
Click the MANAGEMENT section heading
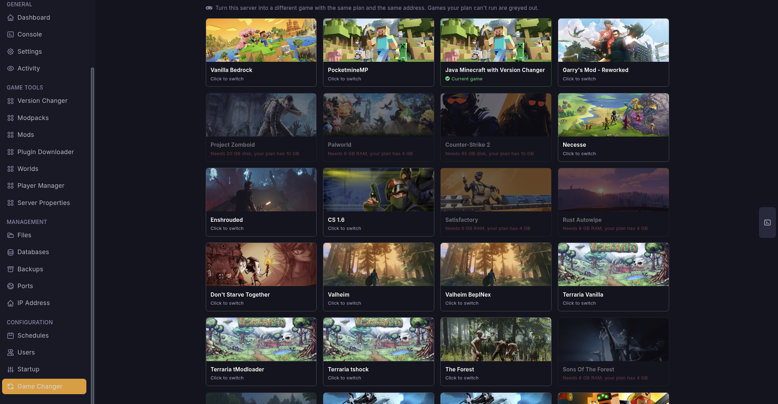(27, 222)
